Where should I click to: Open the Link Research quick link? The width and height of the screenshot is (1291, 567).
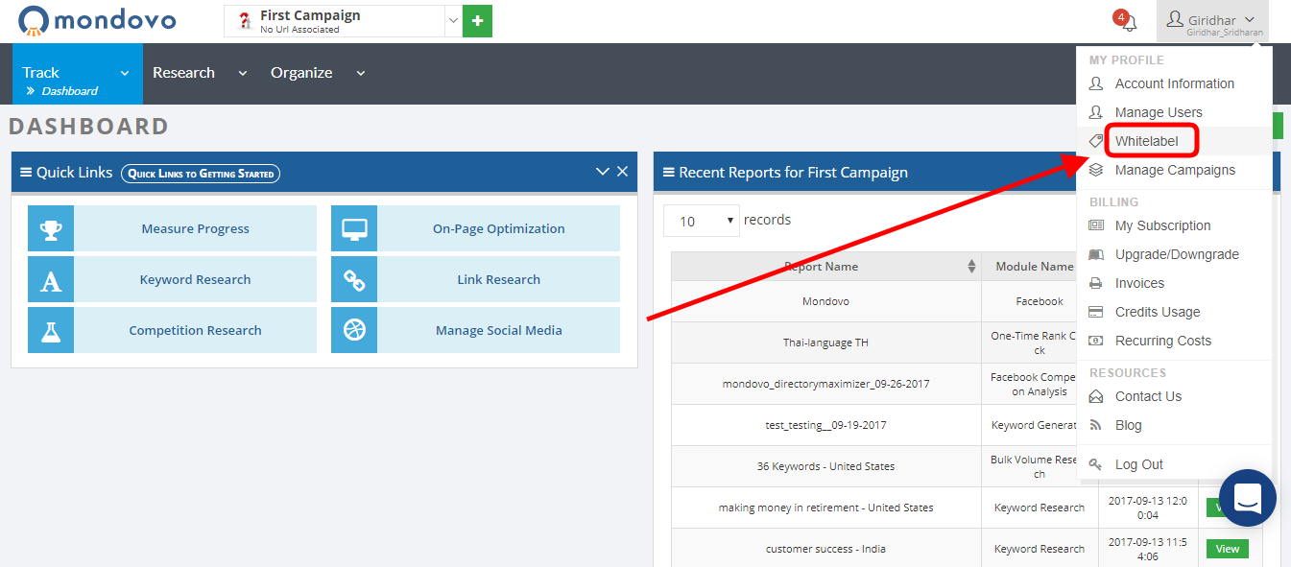pos(475,279)
